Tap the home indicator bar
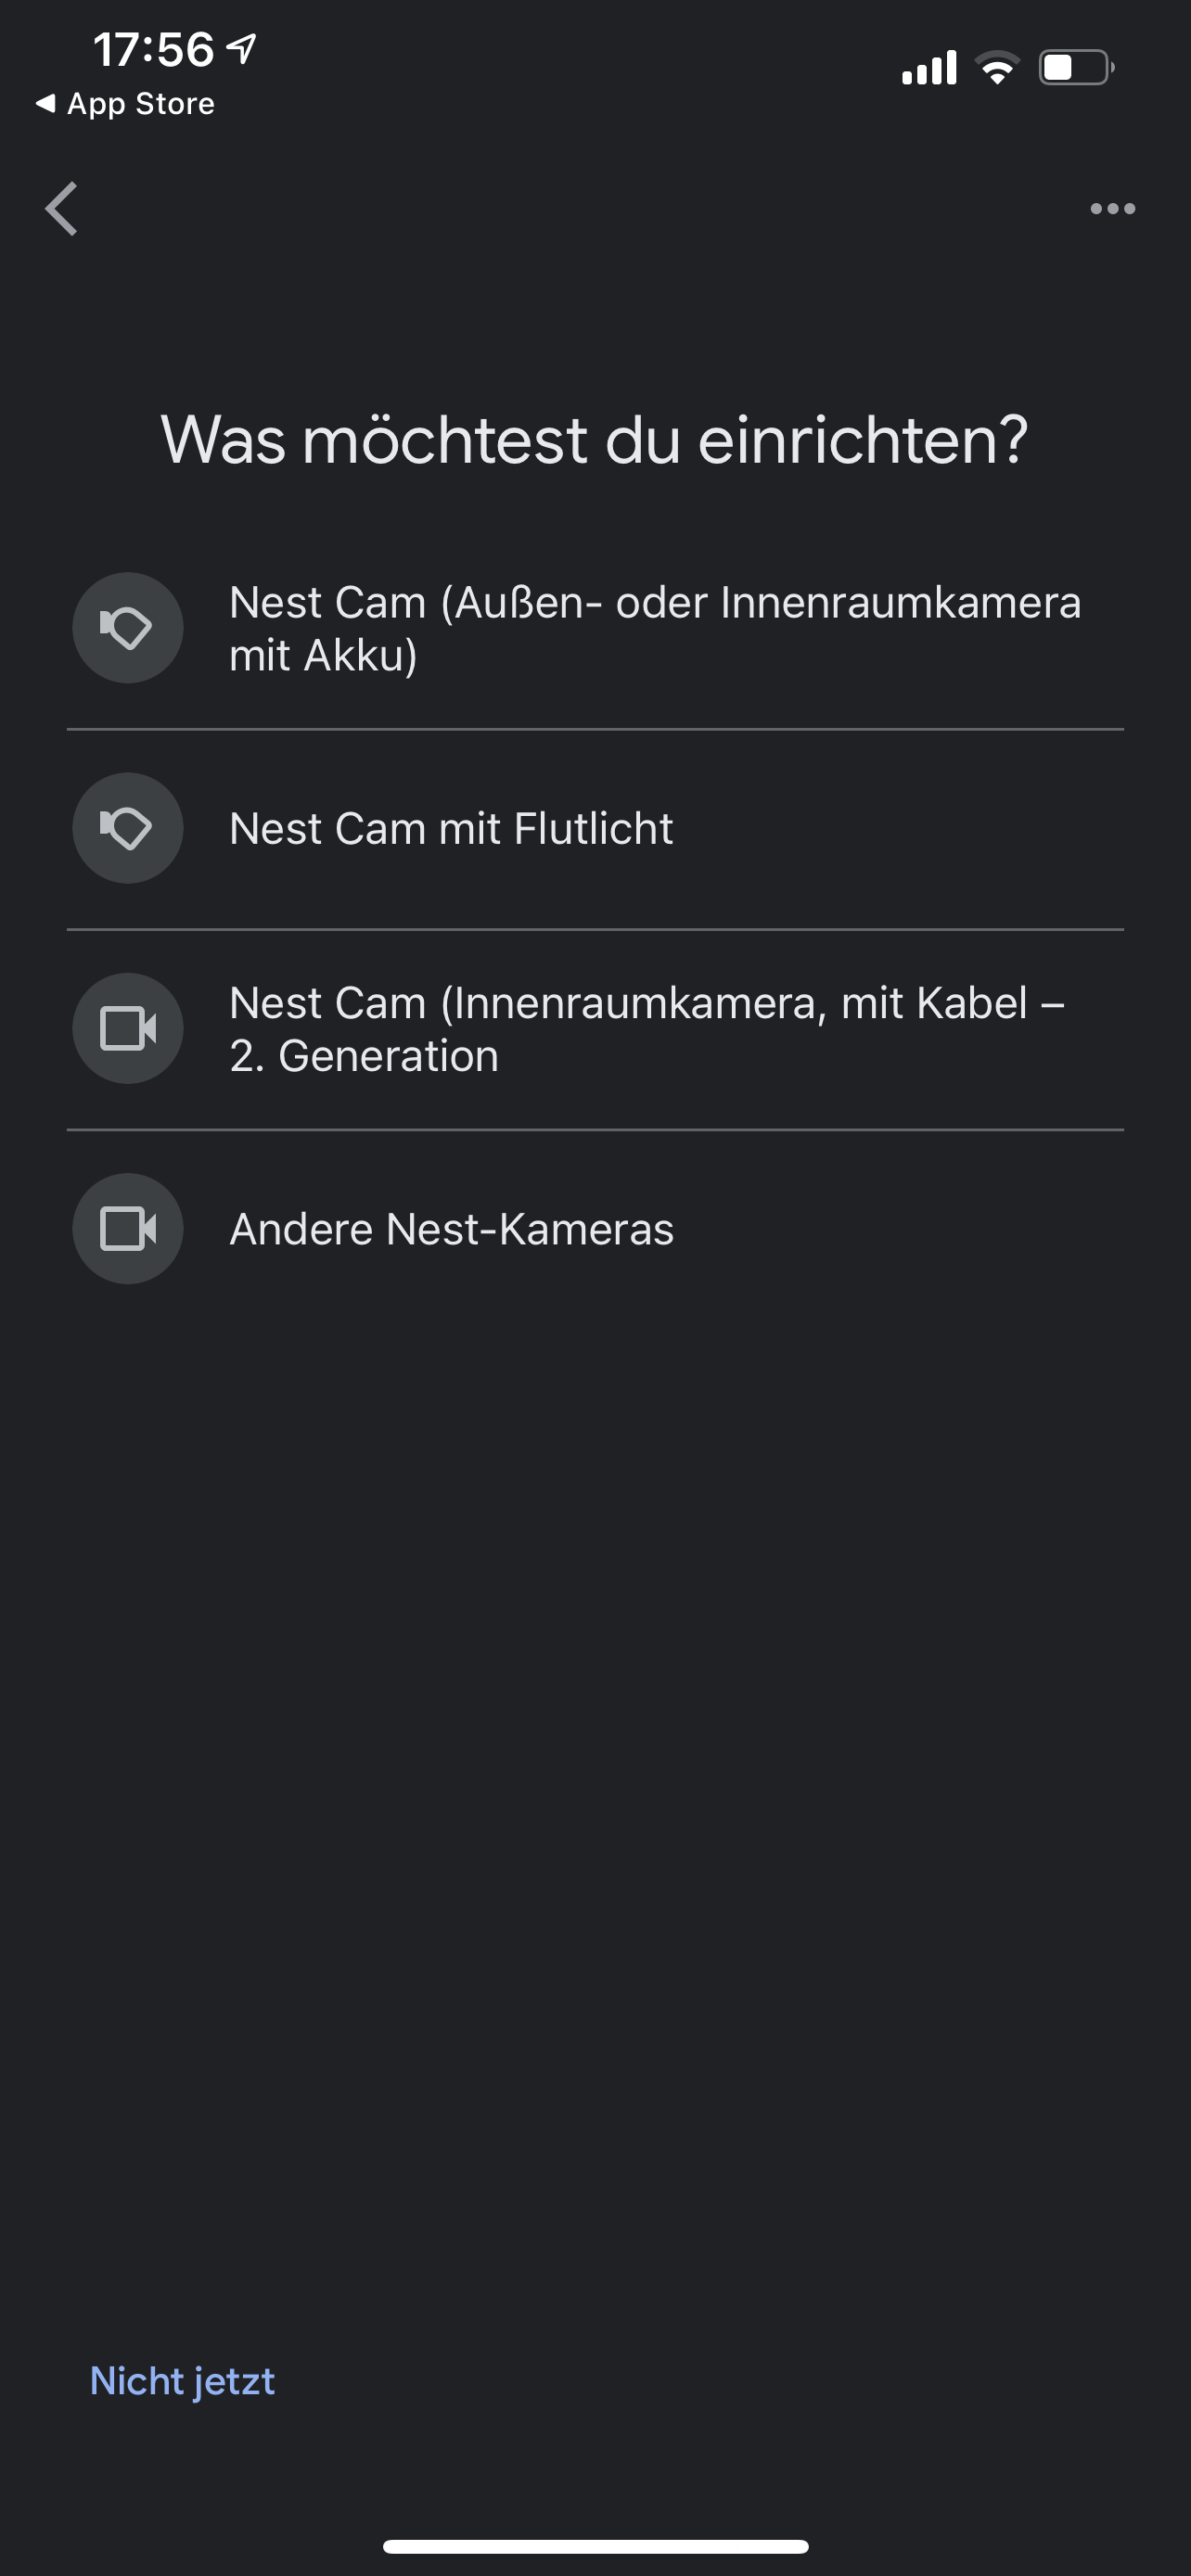 pyautogui.click(x=595, y=2546)
